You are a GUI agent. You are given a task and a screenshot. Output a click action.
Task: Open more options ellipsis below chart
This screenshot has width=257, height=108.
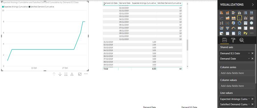click(86, 74)
